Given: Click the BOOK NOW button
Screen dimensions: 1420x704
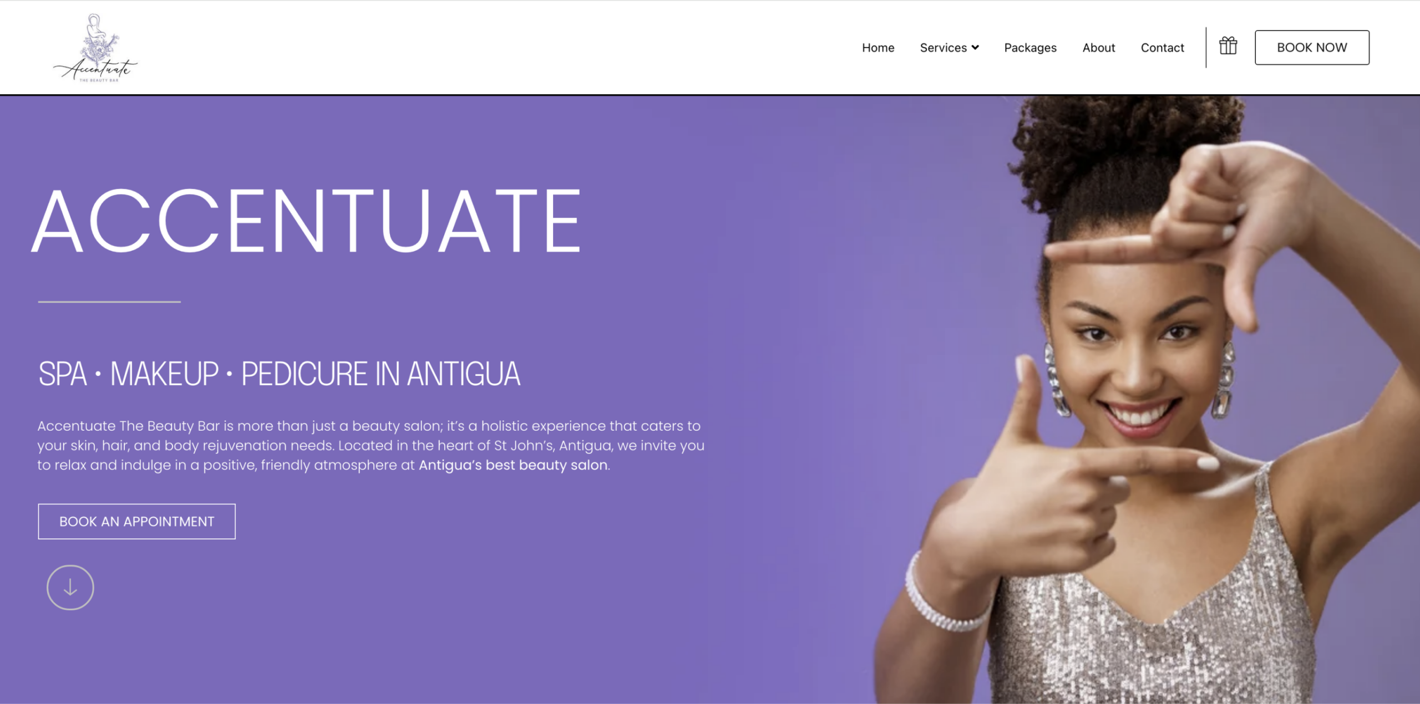Looking at the screenshot, I should click(1312, 48).
